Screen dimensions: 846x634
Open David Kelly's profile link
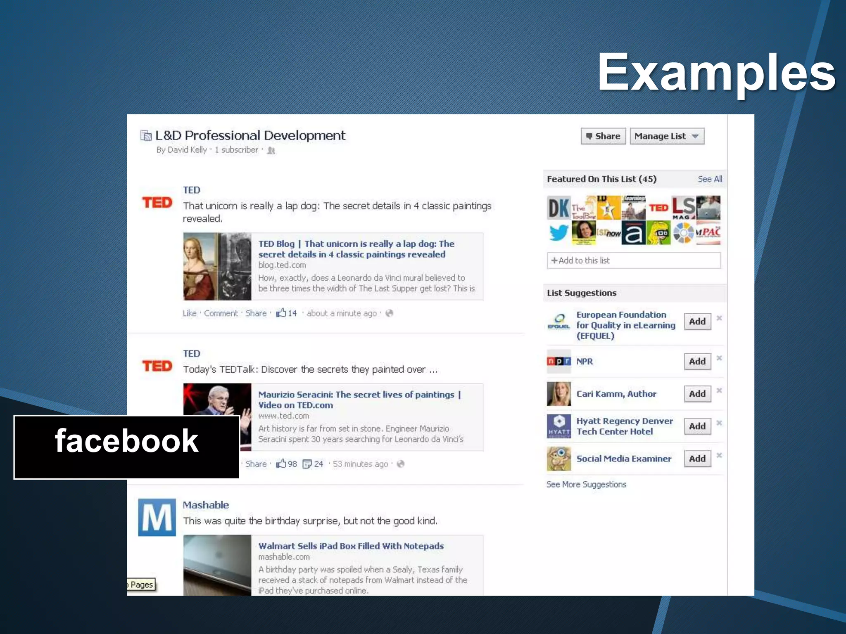[187, 150]
